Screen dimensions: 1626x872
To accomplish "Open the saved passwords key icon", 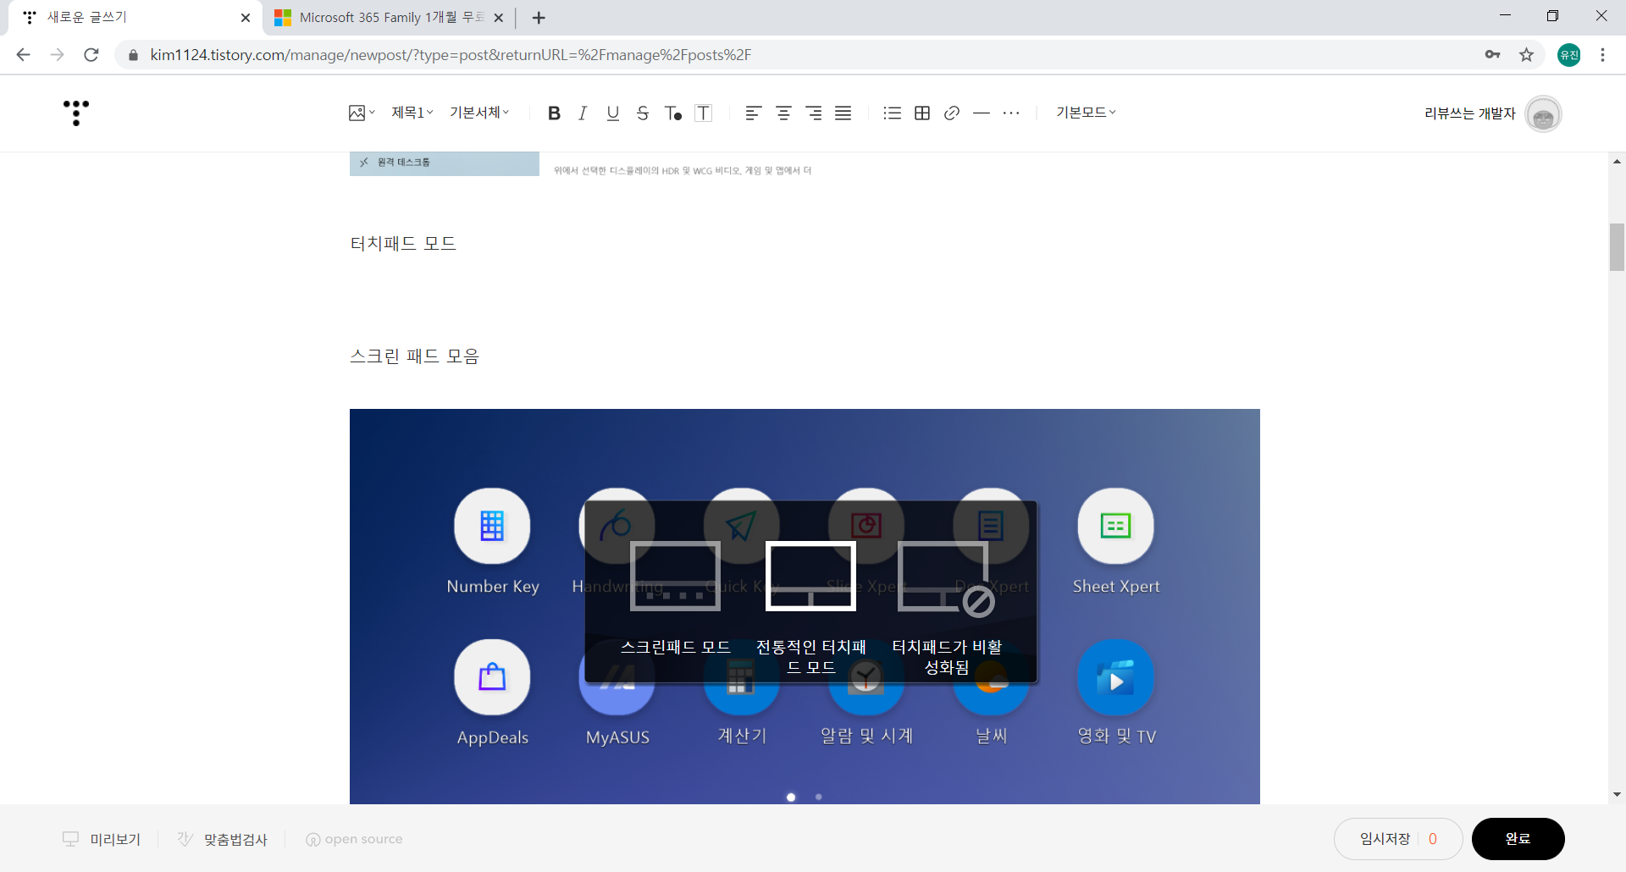I will 1492,55.
